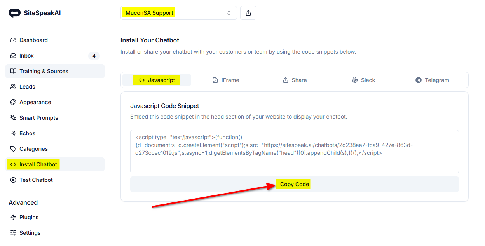Open Test Chatbot in sidebar
The image size is (485, 246).
(x=36, y=180)
